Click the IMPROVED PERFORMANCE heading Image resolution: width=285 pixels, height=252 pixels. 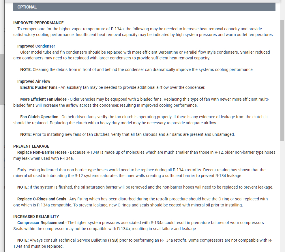tap(38, 23)
